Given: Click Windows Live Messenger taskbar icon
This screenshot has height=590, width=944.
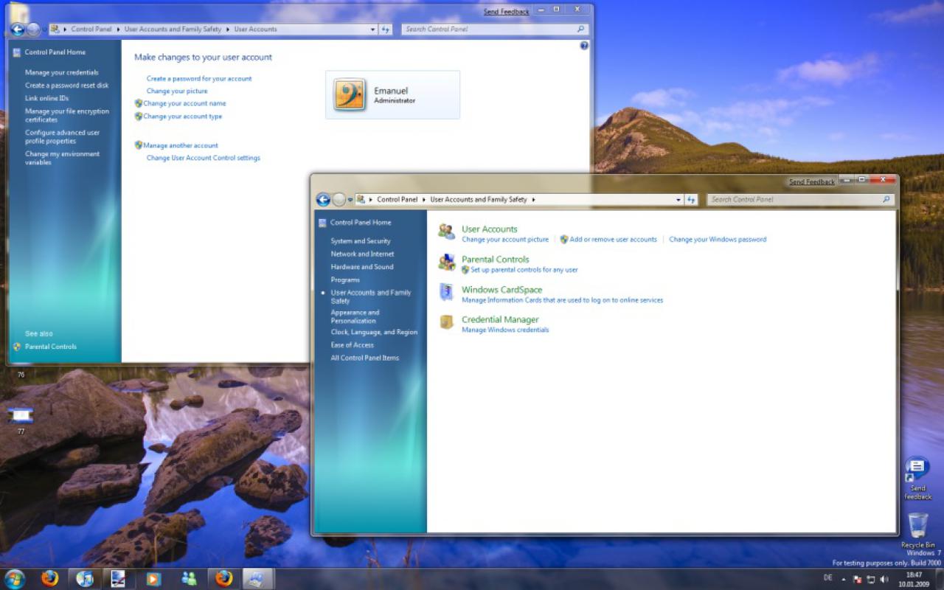Looking at the screenshot, I should (x=188, y=579).
